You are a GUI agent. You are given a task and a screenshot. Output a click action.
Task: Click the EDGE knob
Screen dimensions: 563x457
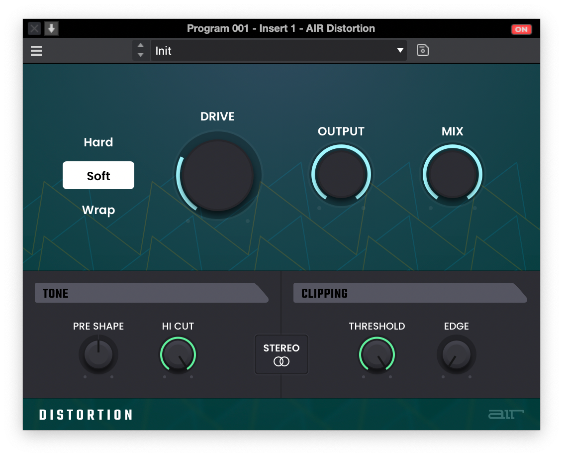(x=457, y=354)
